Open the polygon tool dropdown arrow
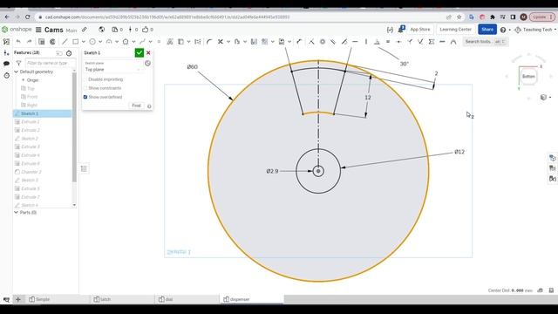 coord(133,42)
